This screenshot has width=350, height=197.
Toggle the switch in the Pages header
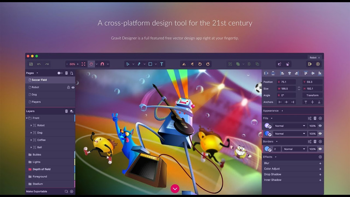point(60,73)
